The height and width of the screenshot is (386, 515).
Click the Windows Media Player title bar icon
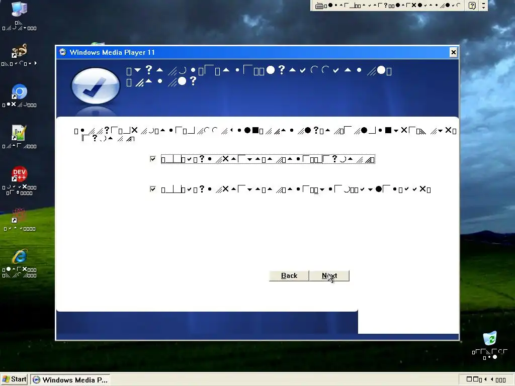coord(62,52)
